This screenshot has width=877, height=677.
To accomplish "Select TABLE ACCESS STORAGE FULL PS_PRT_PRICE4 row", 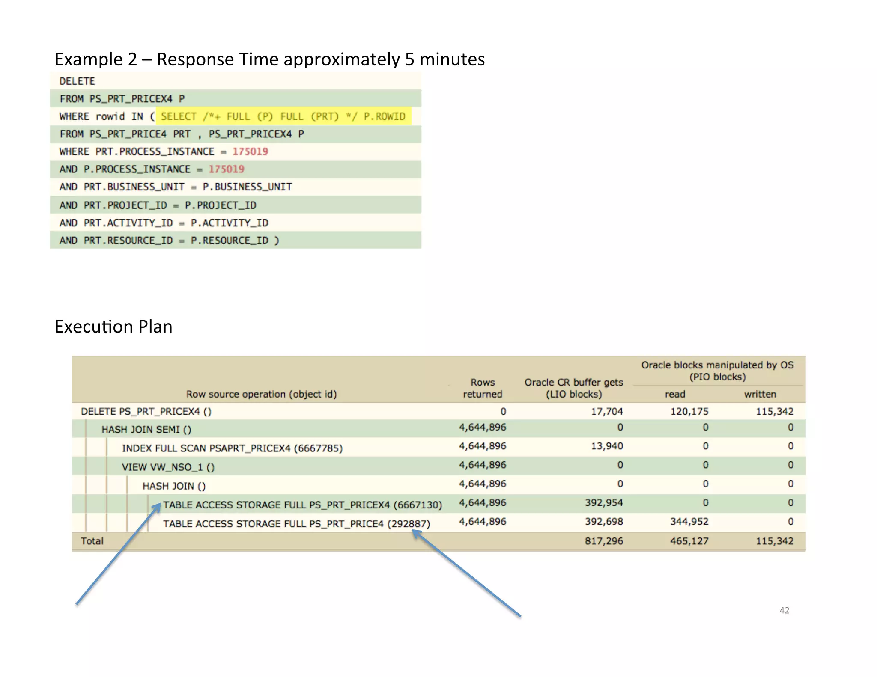I will point(296,523).
